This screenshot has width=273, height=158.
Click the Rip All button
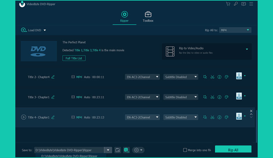point(233,150)
